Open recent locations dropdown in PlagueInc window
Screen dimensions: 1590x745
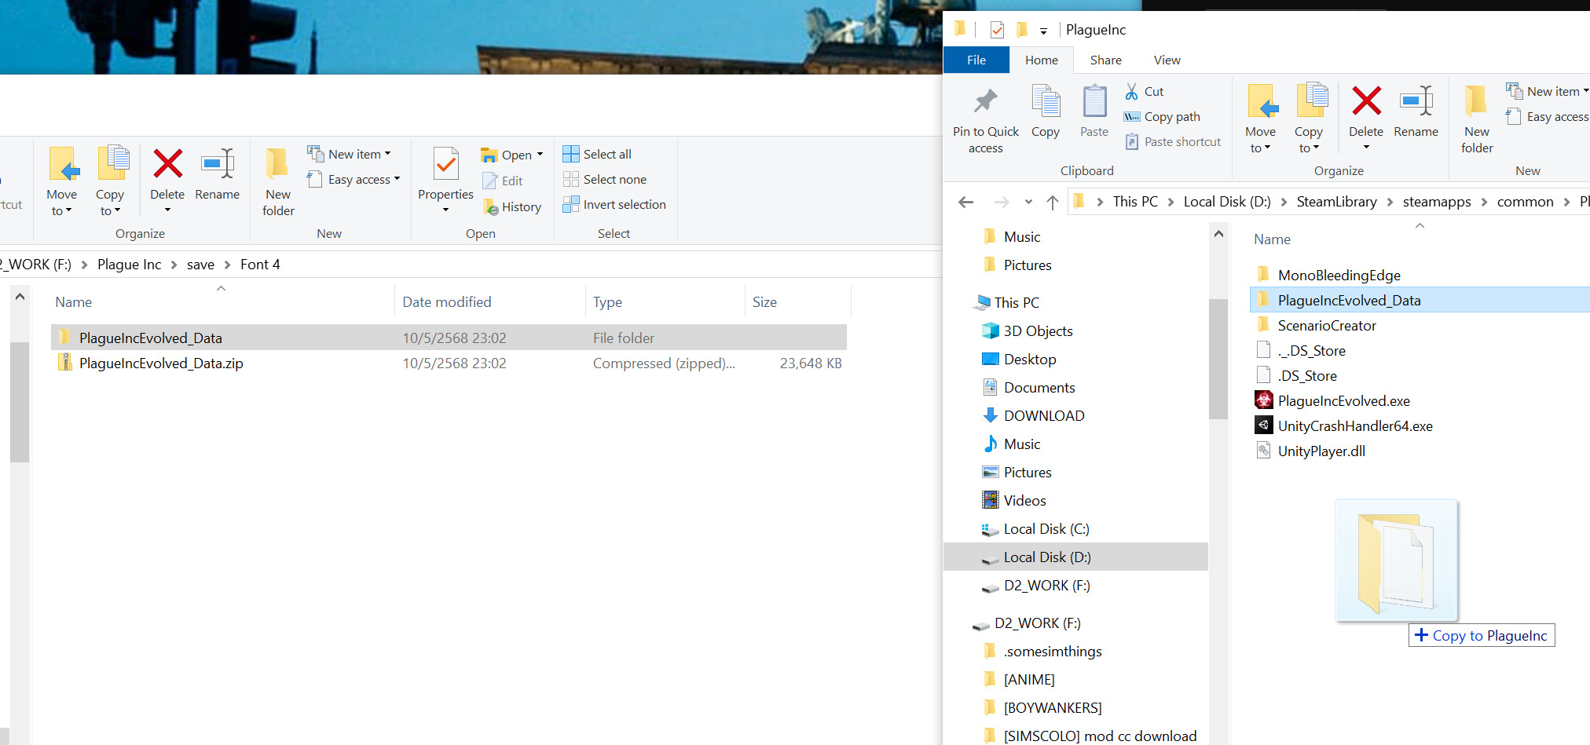pyautogui.click(x=1028, y=203)
